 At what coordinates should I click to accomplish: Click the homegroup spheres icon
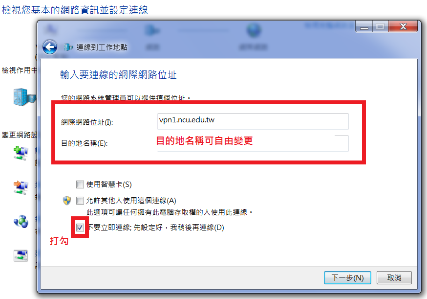21,222
